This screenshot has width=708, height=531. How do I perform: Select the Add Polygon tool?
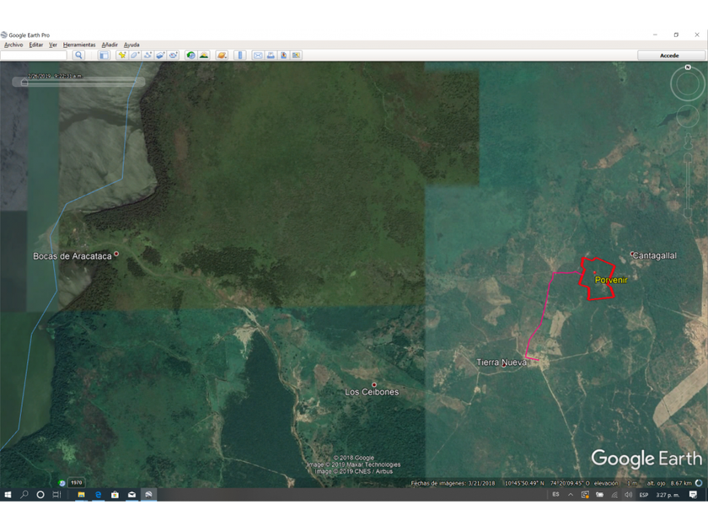pos(135,55)
